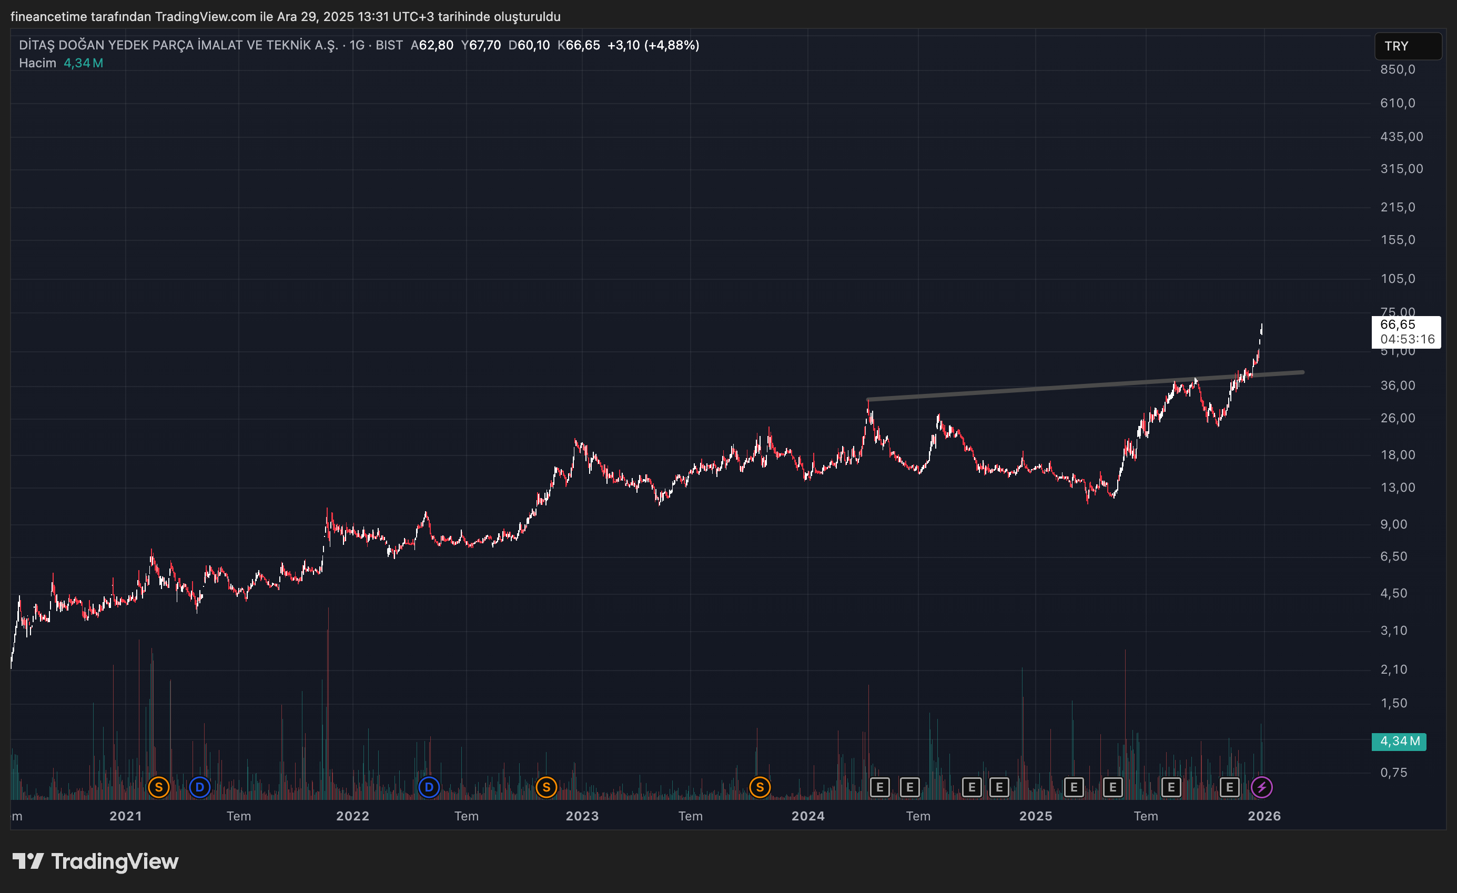Screen dimensions: 1457x893
Task: Click the 2025 label on time axis
Action: tap(1035, 816)
